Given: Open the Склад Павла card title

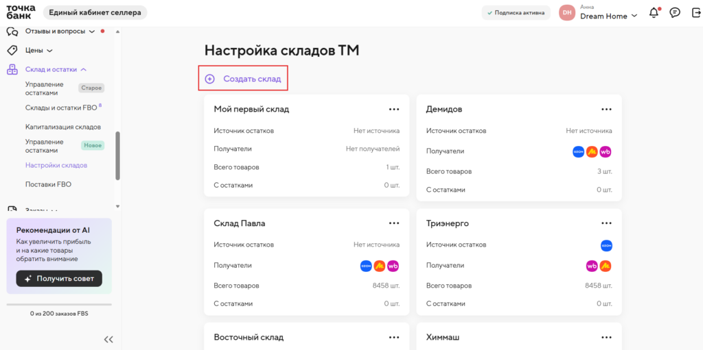Looking at the screenshot, I should [x=240, y=223].
